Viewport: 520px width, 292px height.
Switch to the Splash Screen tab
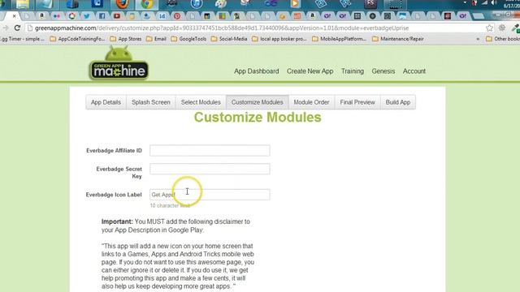point(151,102)
